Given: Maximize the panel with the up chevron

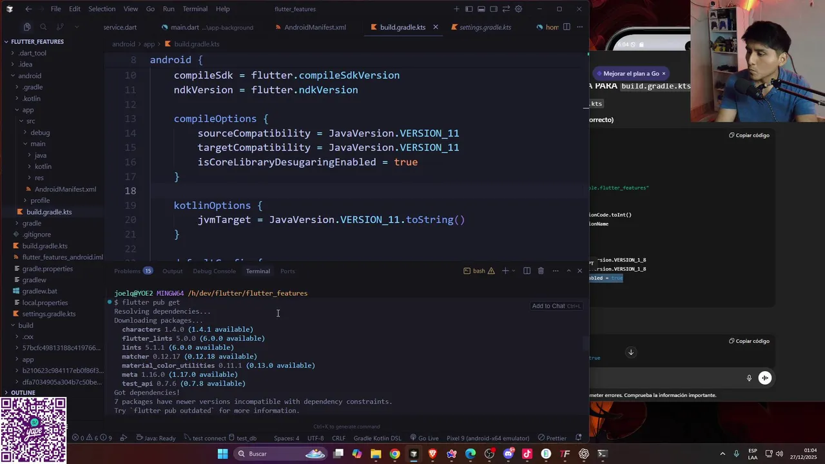Looking at the screenshot, I should click(x=568, y=271).
